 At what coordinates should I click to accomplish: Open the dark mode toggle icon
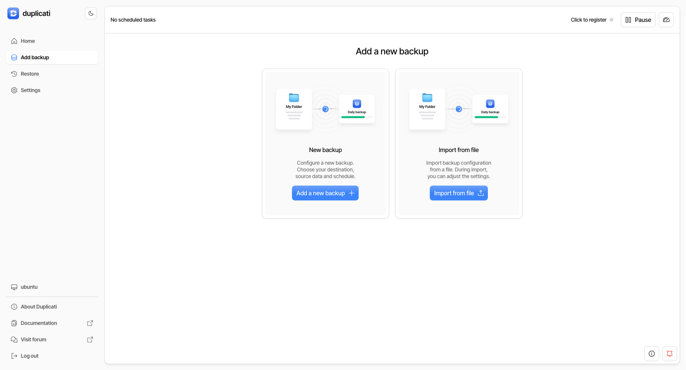(x=90, y=13)
